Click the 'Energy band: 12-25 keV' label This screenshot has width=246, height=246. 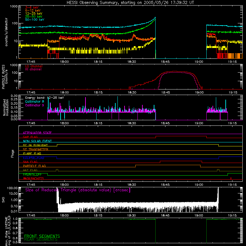click(x=45, y=98)
